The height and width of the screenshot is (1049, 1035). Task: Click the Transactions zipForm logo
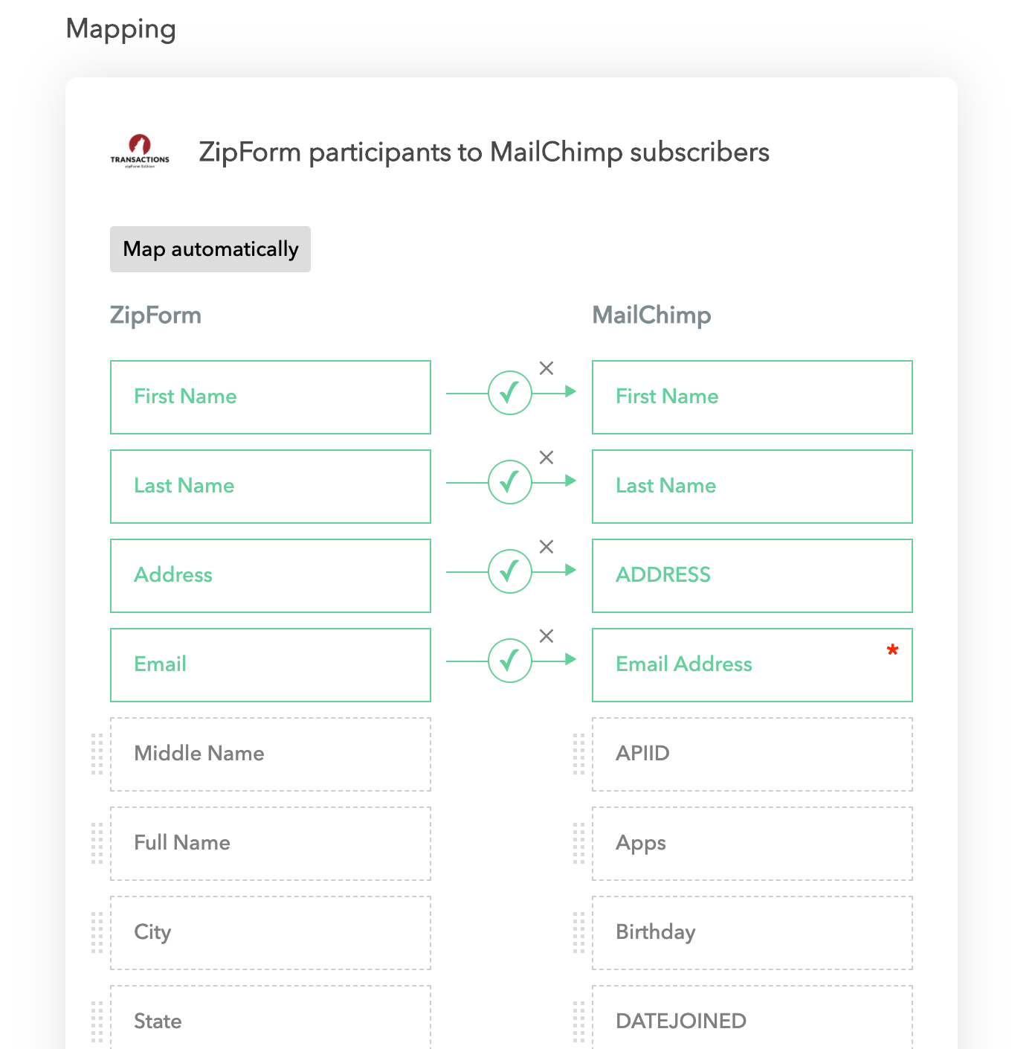tap(140, 151)
